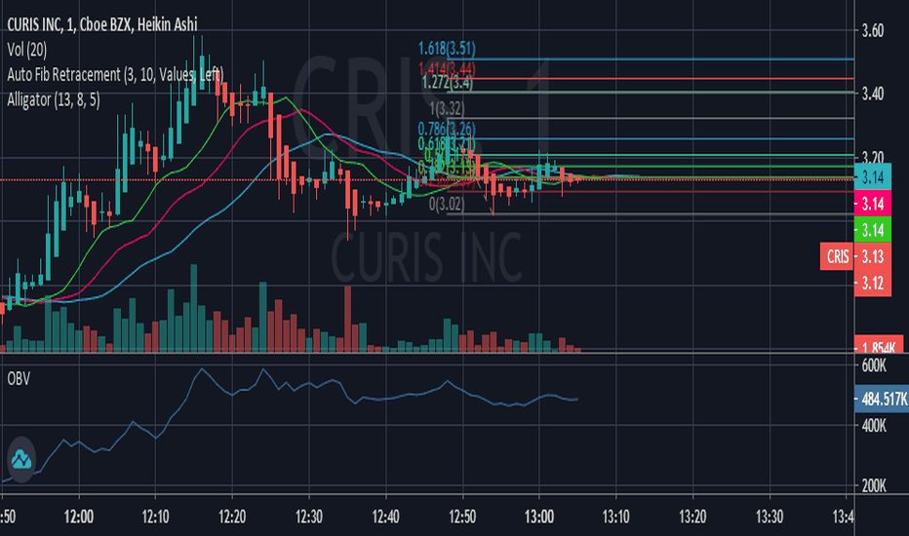Image resolution: width=909 pixels, height=536 pixels.
Task: Click the 200K OBV axis tick
Action: pos(874,486)
